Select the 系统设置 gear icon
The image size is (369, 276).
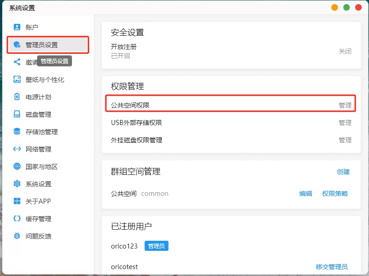(17, 184)
